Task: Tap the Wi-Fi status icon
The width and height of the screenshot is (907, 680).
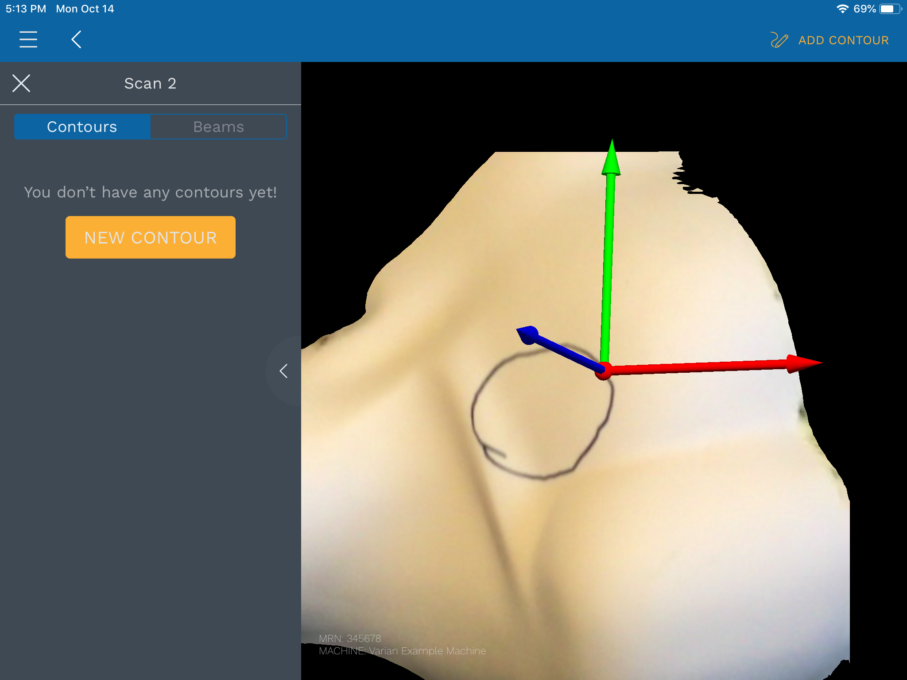Action: [x=842, y=9]
